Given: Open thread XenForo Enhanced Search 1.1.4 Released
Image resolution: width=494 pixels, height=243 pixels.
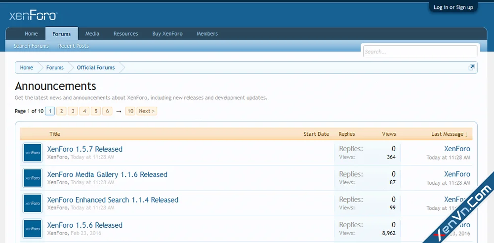Looking at the screenshot, I should tap(113, 200).
